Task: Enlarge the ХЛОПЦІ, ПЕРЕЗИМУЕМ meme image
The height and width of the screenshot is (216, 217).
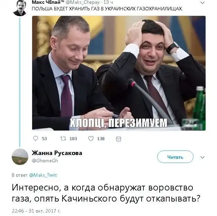Action: [119, 73]
